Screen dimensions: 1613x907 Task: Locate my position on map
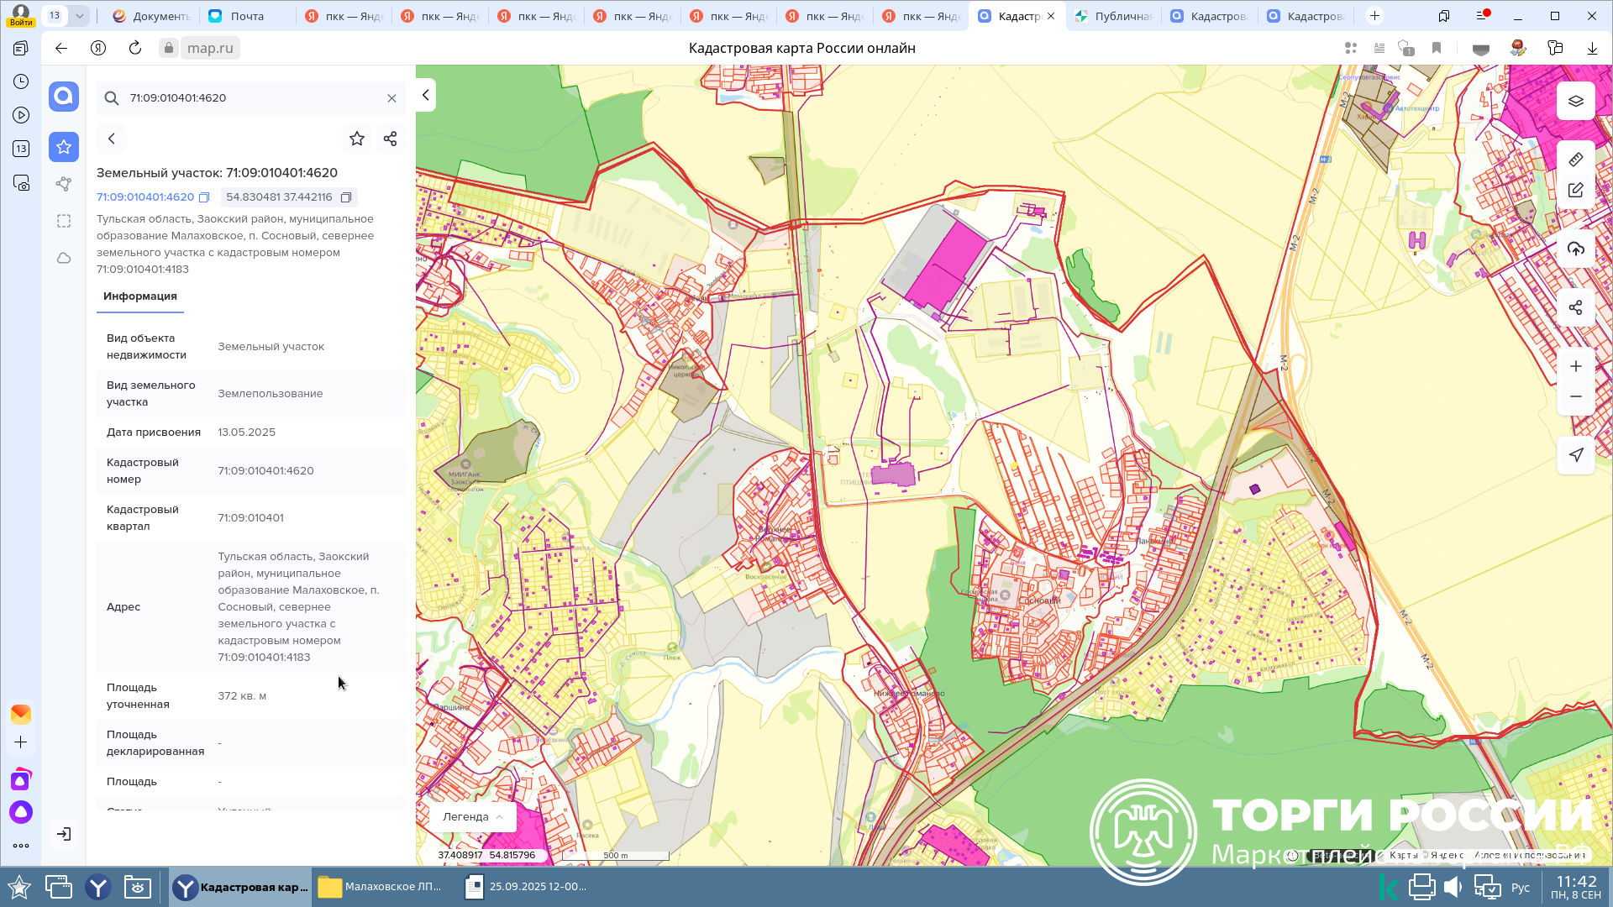click(1575, 455)
